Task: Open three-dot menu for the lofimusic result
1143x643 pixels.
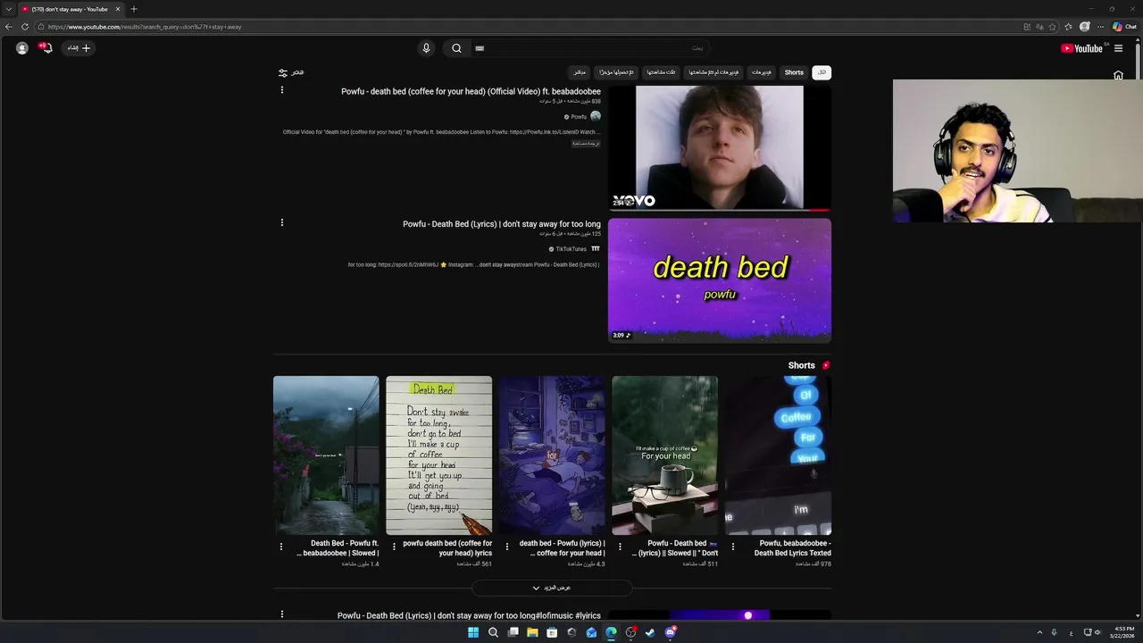Action: pyautogui.click(x=282, y=614)
